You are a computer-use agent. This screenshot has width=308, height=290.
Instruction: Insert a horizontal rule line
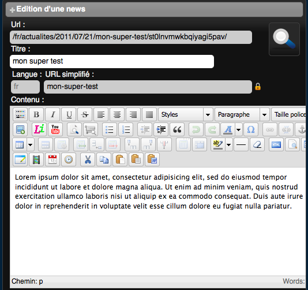coord(241,145)
